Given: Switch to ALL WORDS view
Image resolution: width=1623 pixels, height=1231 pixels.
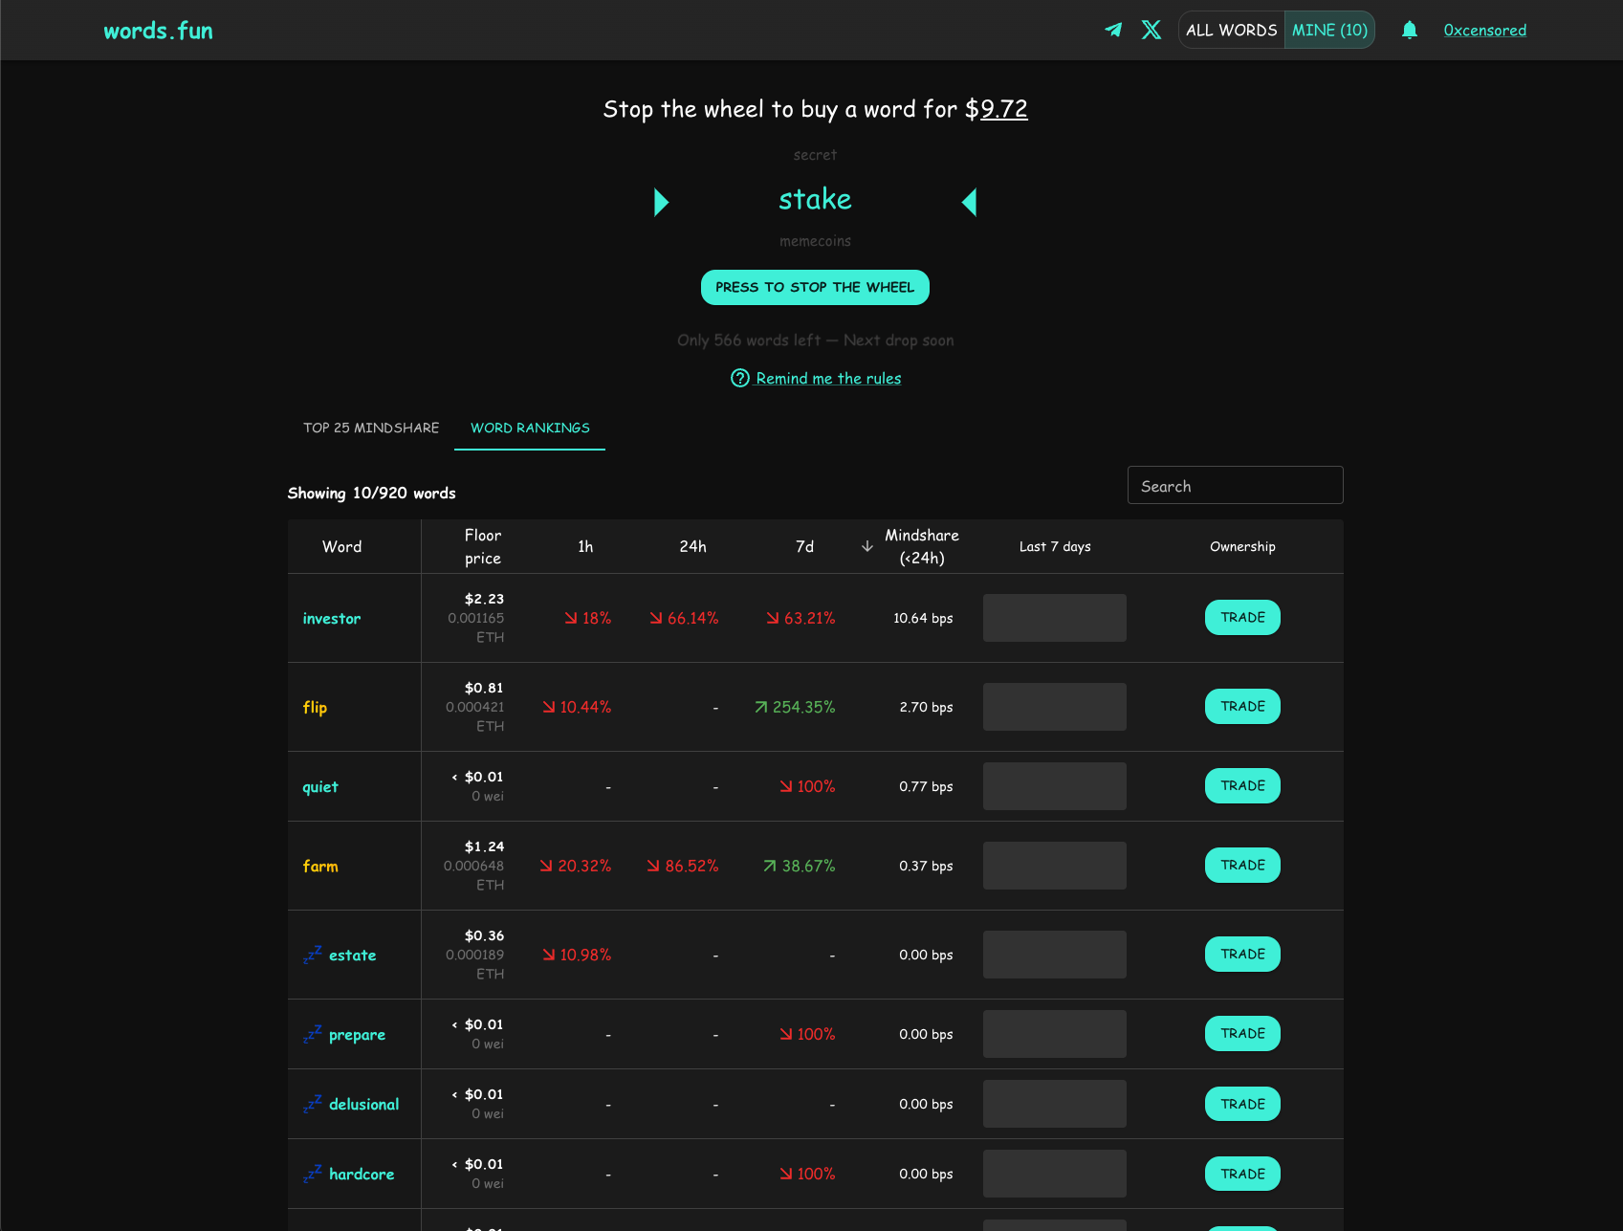Looking at the screenshot, I should pos(1231,30).
